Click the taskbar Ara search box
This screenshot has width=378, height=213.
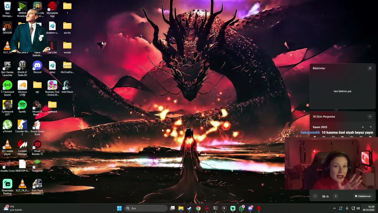(x=146, y=208)
